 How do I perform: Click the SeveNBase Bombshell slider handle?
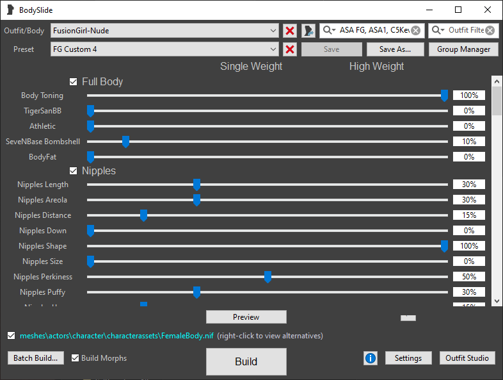(x=125, y=142)
